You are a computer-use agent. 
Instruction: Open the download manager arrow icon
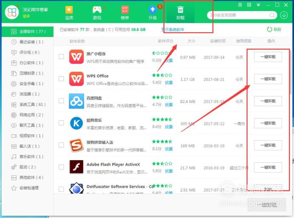coord(284,15)
